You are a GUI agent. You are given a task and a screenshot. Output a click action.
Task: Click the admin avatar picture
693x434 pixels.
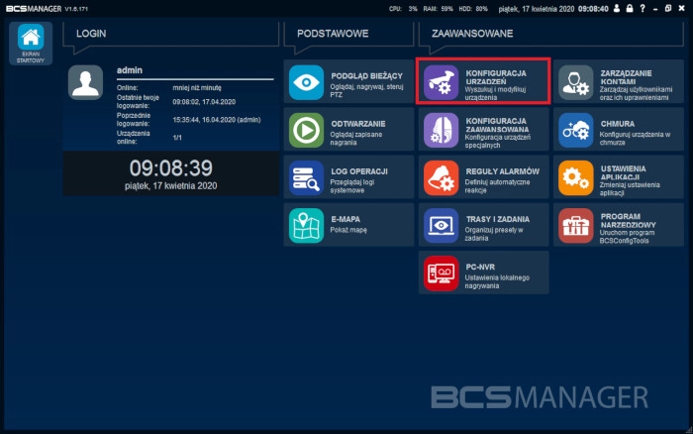click(85, 82)
